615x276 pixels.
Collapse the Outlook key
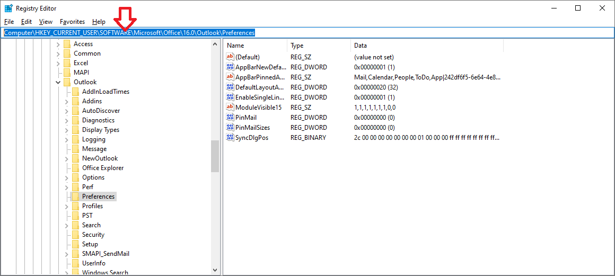tap(58, 82)
